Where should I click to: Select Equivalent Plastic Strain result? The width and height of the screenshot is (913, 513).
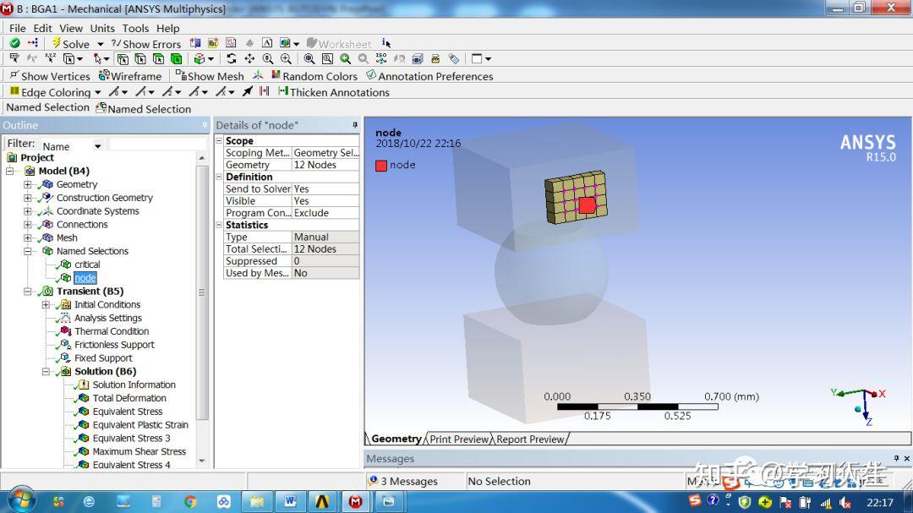[140, 424]
